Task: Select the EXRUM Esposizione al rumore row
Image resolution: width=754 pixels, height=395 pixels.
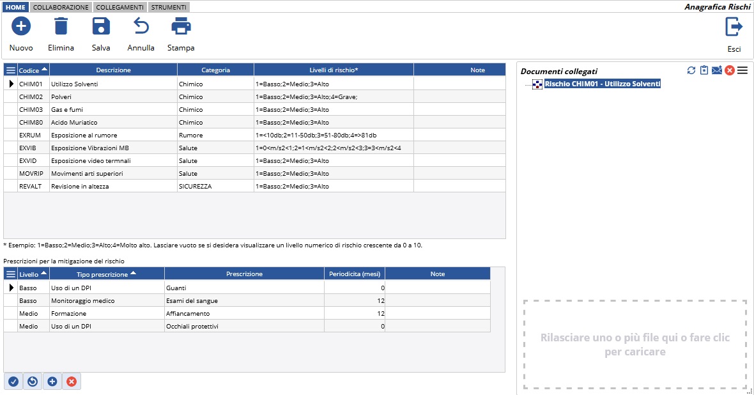Action: point(83,136)
